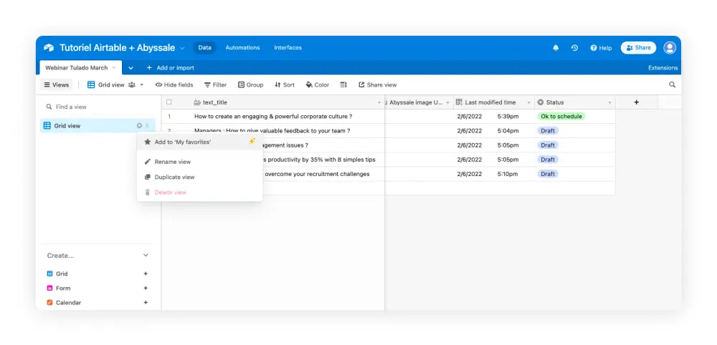Toggle the Views sidebar
Image resolution: width=717 pixels, height=345 pixels.
coord(56,85)
